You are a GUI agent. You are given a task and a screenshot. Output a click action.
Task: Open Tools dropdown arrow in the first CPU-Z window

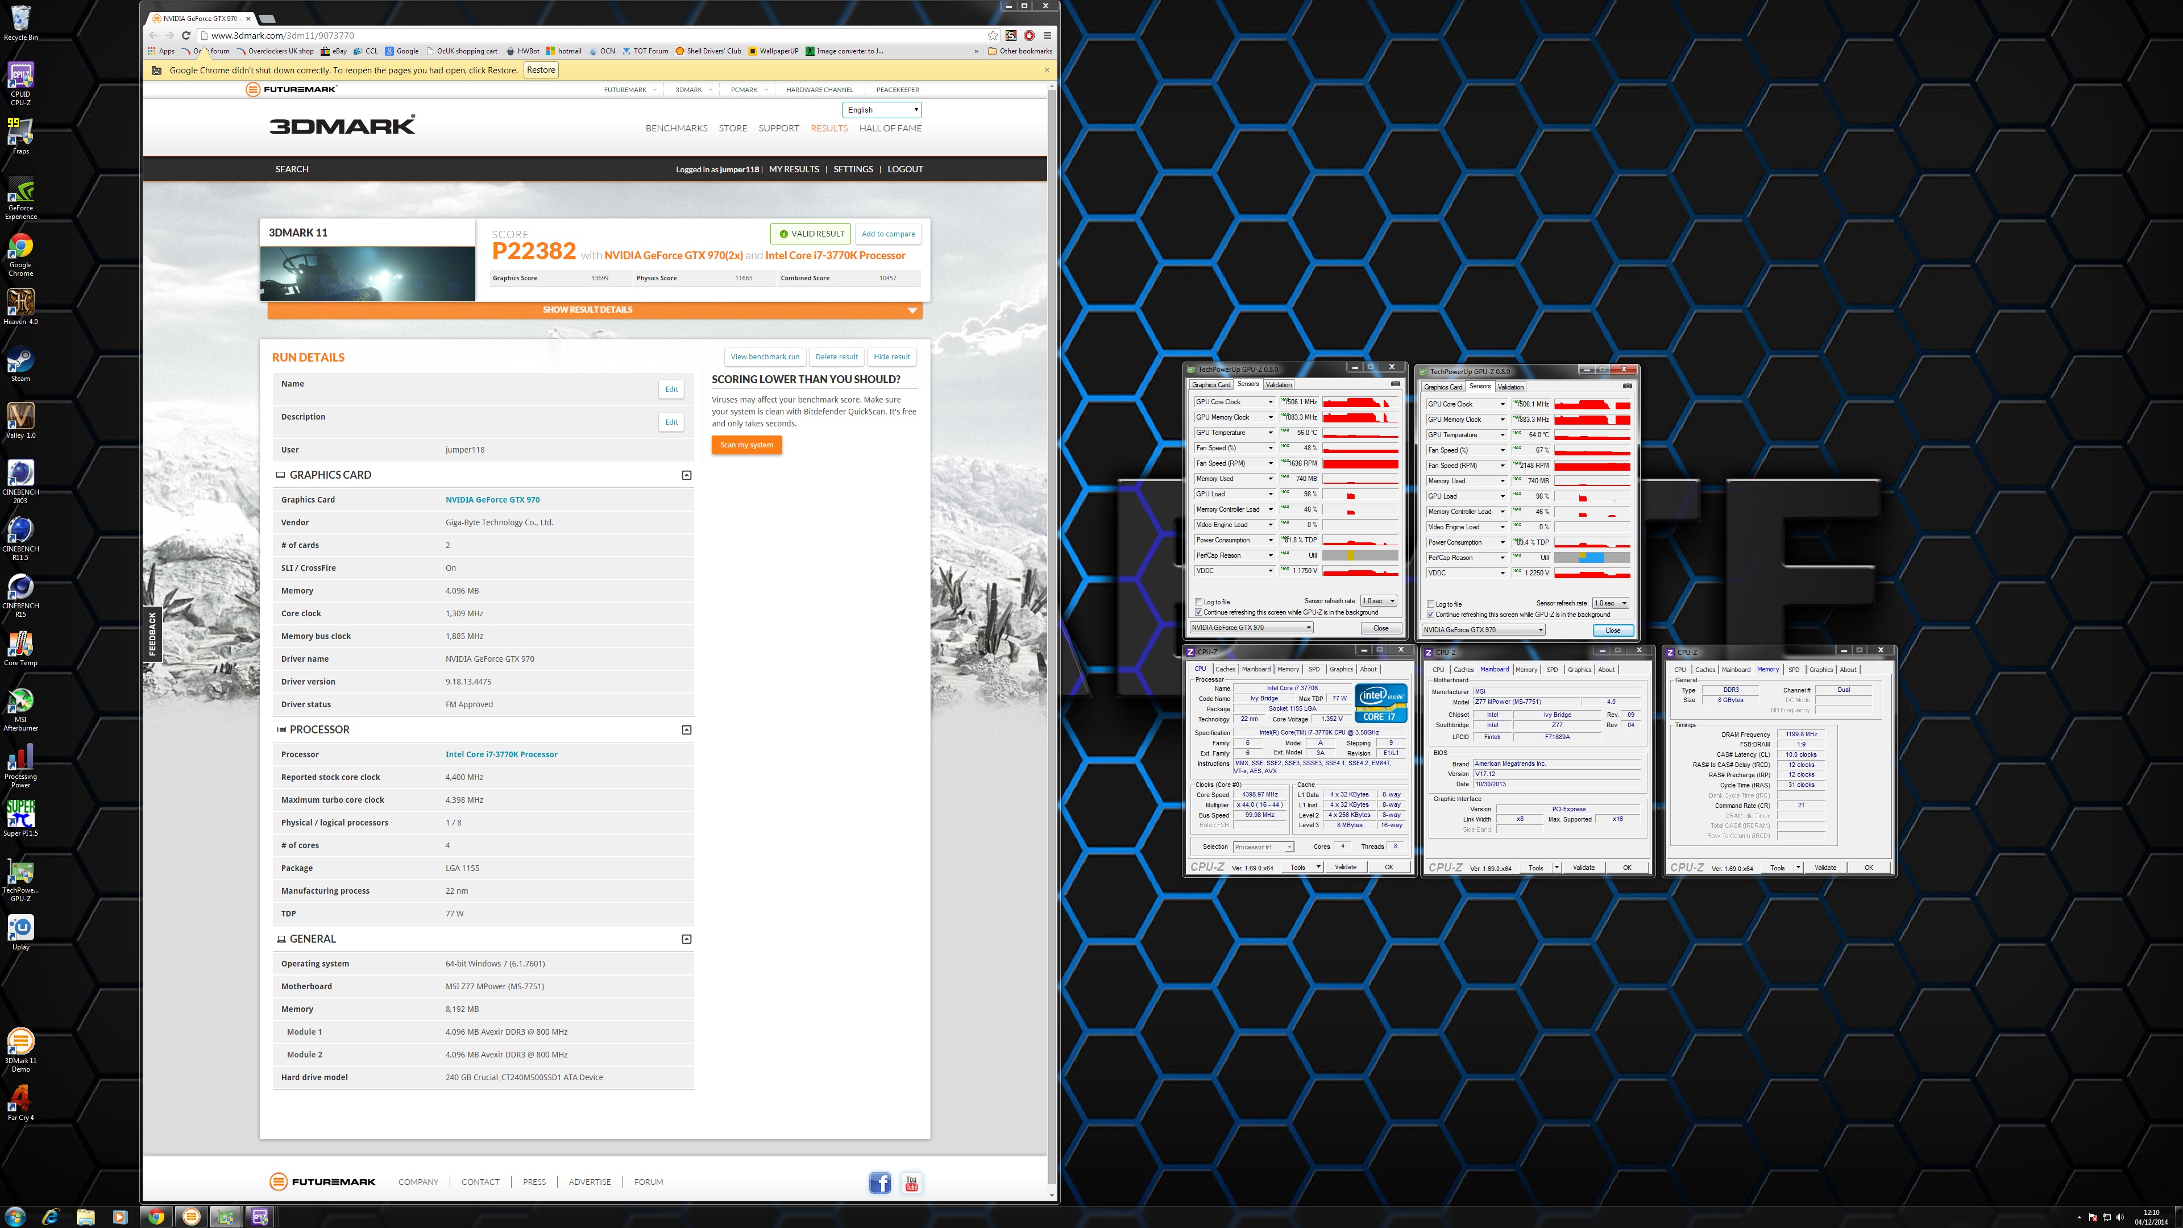click(x=1319, y=867)
